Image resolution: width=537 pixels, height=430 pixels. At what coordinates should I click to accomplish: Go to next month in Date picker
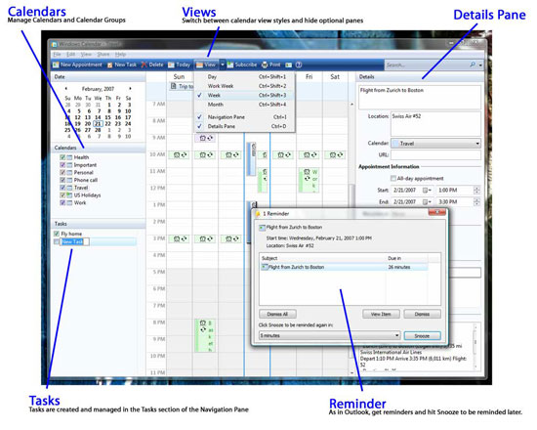click(x=130, y=89)
